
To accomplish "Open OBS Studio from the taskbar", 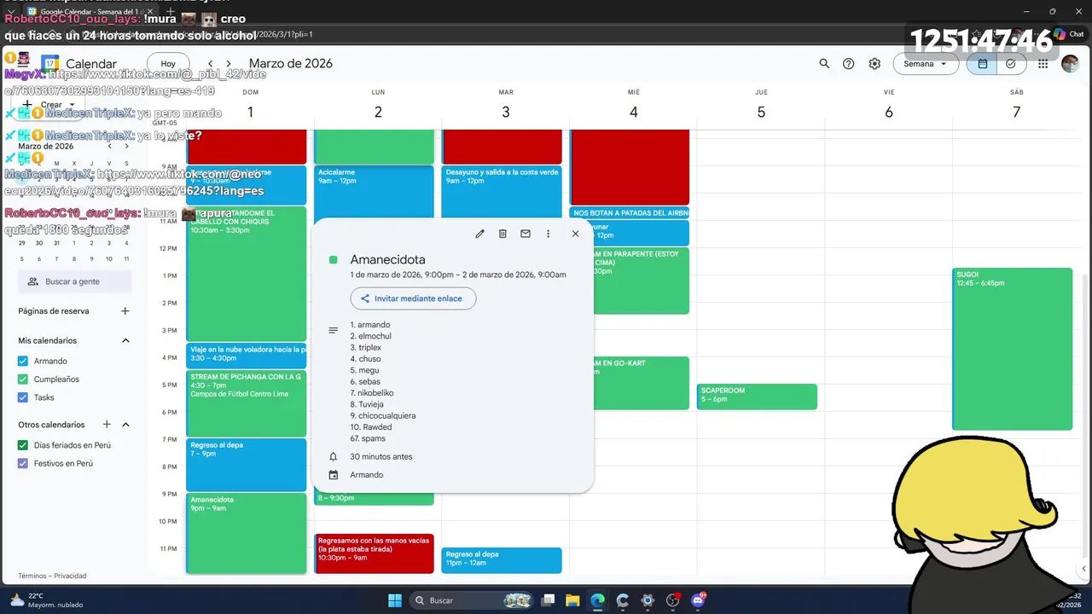I will point(672,600).
